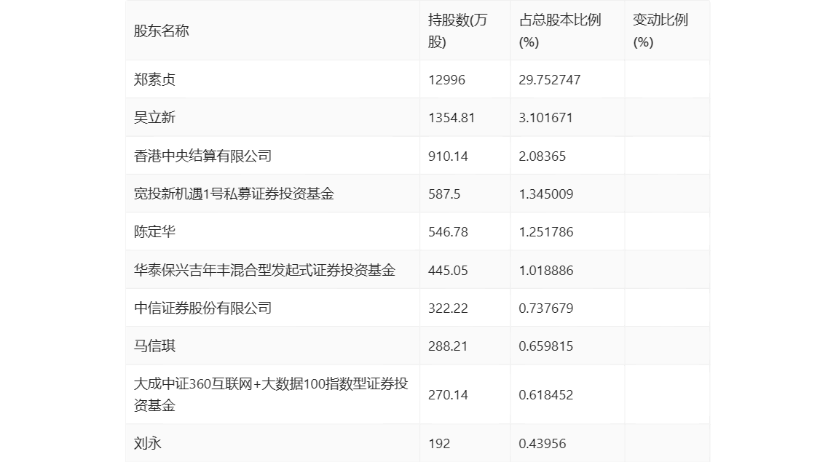Select shareholder name 刘永
This screenshot has width=836, height=462.
pos(147,443)
